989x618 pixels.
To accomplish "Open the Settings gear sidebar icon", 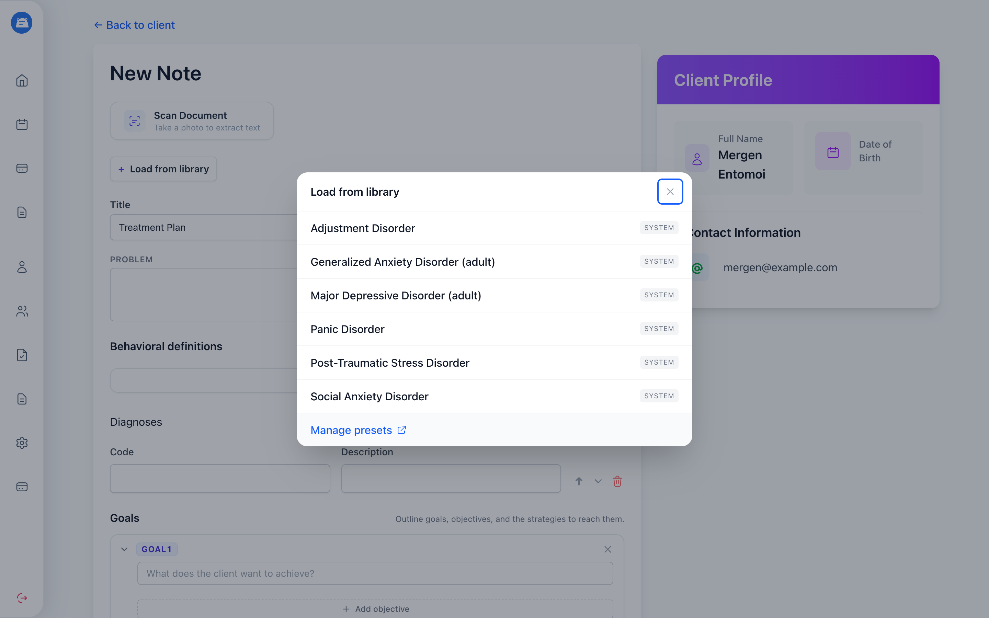I will pyautogui.click(x=22, y=443).
